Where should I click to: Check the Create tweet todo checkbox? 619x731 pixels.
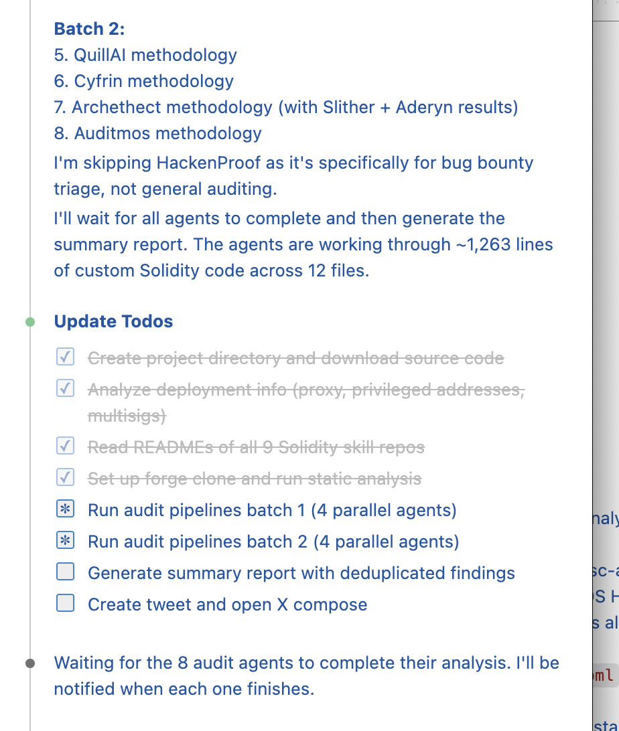[x=66, y=604]
